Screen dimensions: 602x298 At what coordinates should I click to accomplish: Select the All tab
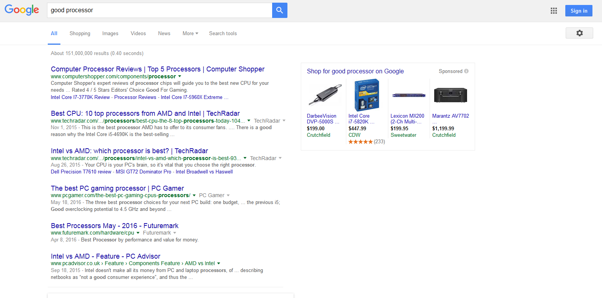54,33
